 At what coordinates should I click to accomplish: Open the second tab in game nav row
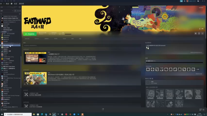pos(37,39)
